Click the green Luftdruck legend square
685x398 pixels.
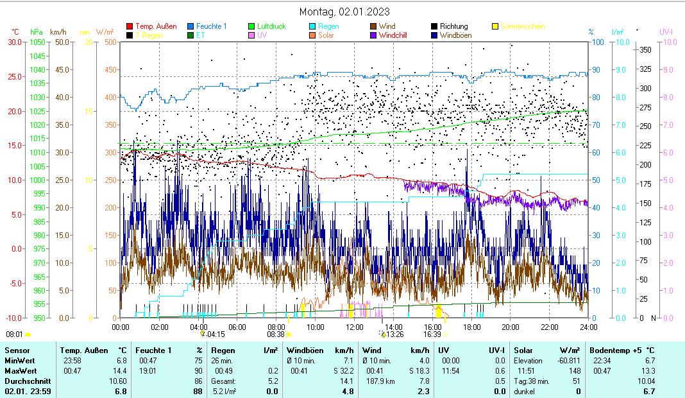251,27
